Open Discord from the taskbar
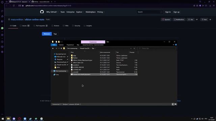The width and height of the screenshot is (216, 121). (x=14, y=119)
